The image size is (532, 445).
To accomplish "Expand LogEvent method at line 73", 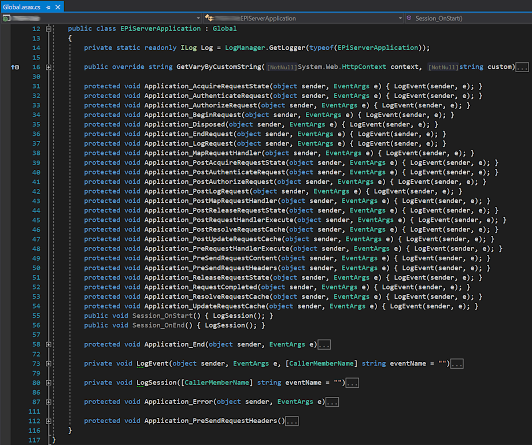I will (x=49, y=364).
